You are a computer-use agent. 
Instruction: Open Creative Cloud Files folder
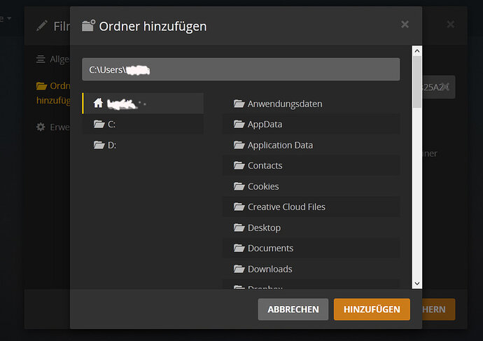pos(311,207)
